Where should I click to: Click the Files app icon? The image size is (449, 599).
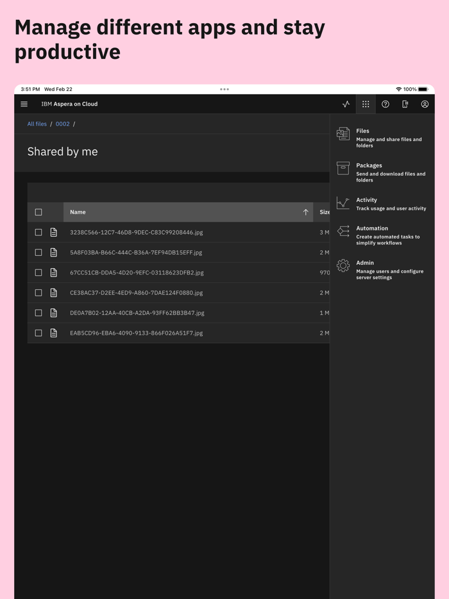pos(343,134)
